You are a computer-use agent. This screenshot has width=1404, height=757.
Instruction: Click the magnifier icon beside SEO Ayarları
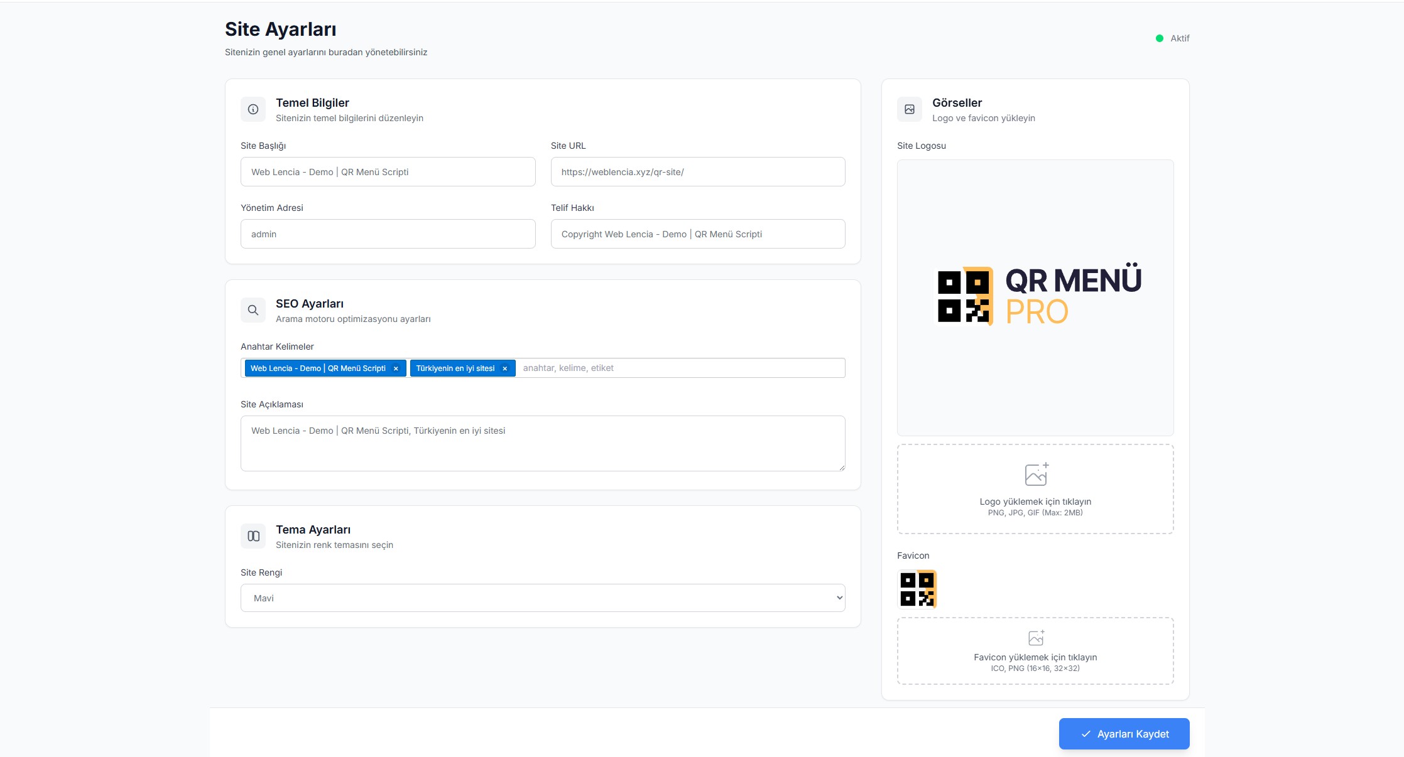coord(253,310)
